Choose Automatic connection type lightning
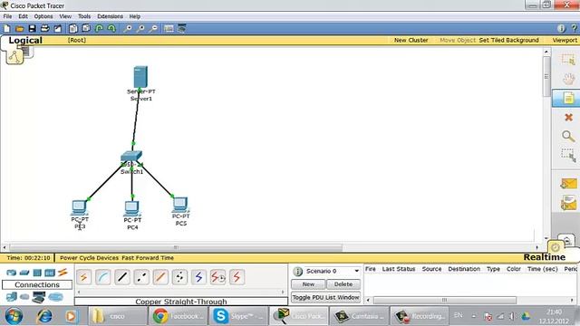 point(84,277)
